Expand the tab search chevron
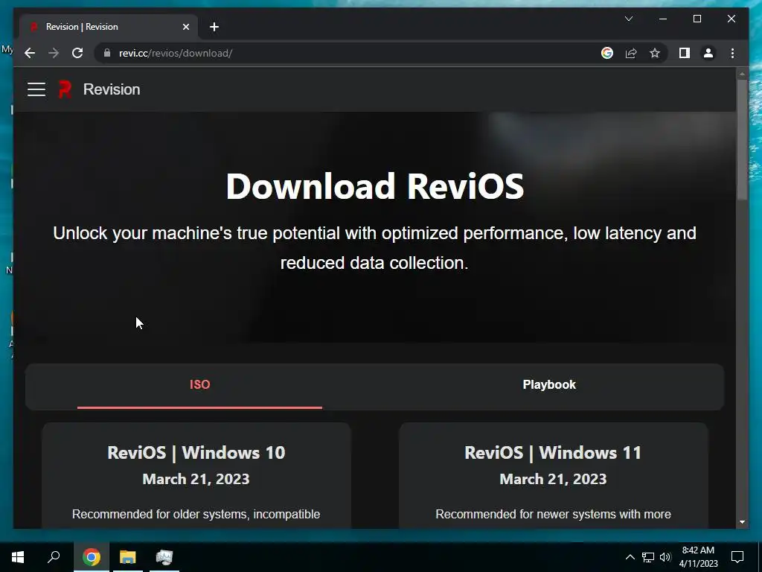762x572 pixels. tap(628, 19)
